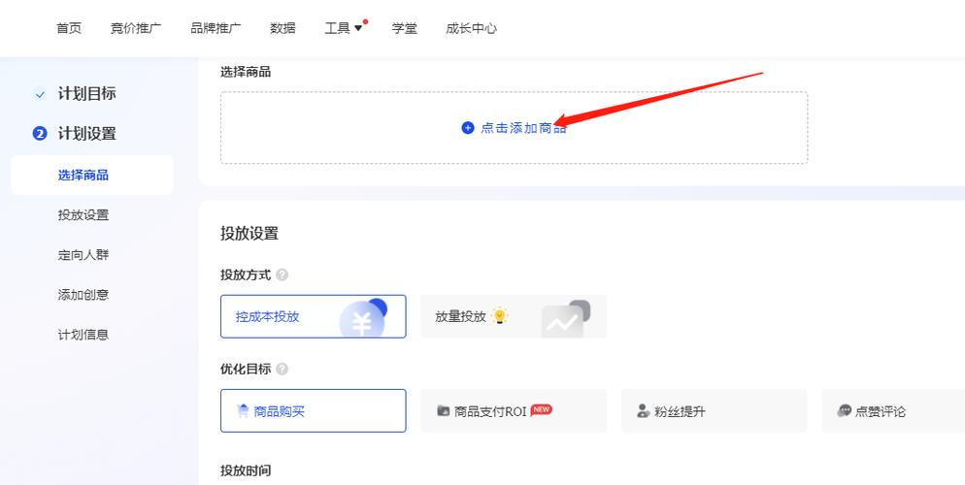Select 选择商品 in the sidebar
This screenshot has width=965, height=485.
point(91,176)
